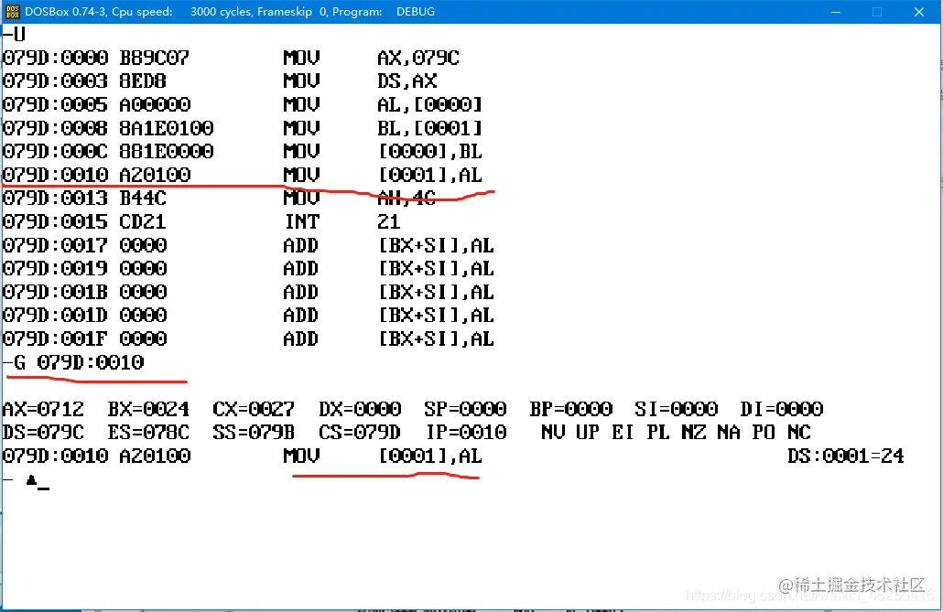Click the ADD line at 079D:001D
The width and height of the screenshot is (943, 612).
248,315
